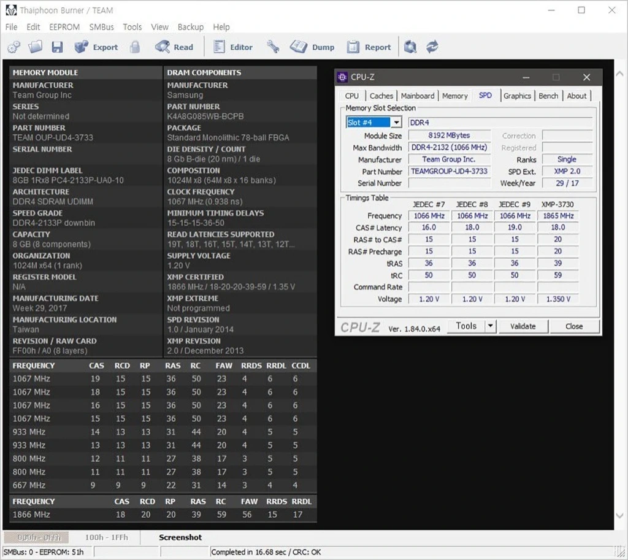Screen dimensions: 628x560
Task: Click the CPU-Z window title icon
Action: coord(342,77)
